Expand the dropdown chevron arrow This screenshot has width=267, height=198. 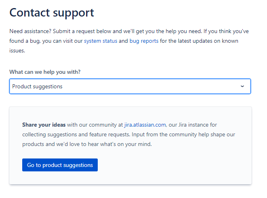[242, 86]
